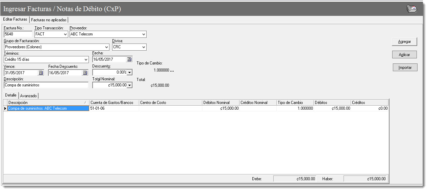Click the Descripción field Compa de suministros

click(x=46, y=85)
